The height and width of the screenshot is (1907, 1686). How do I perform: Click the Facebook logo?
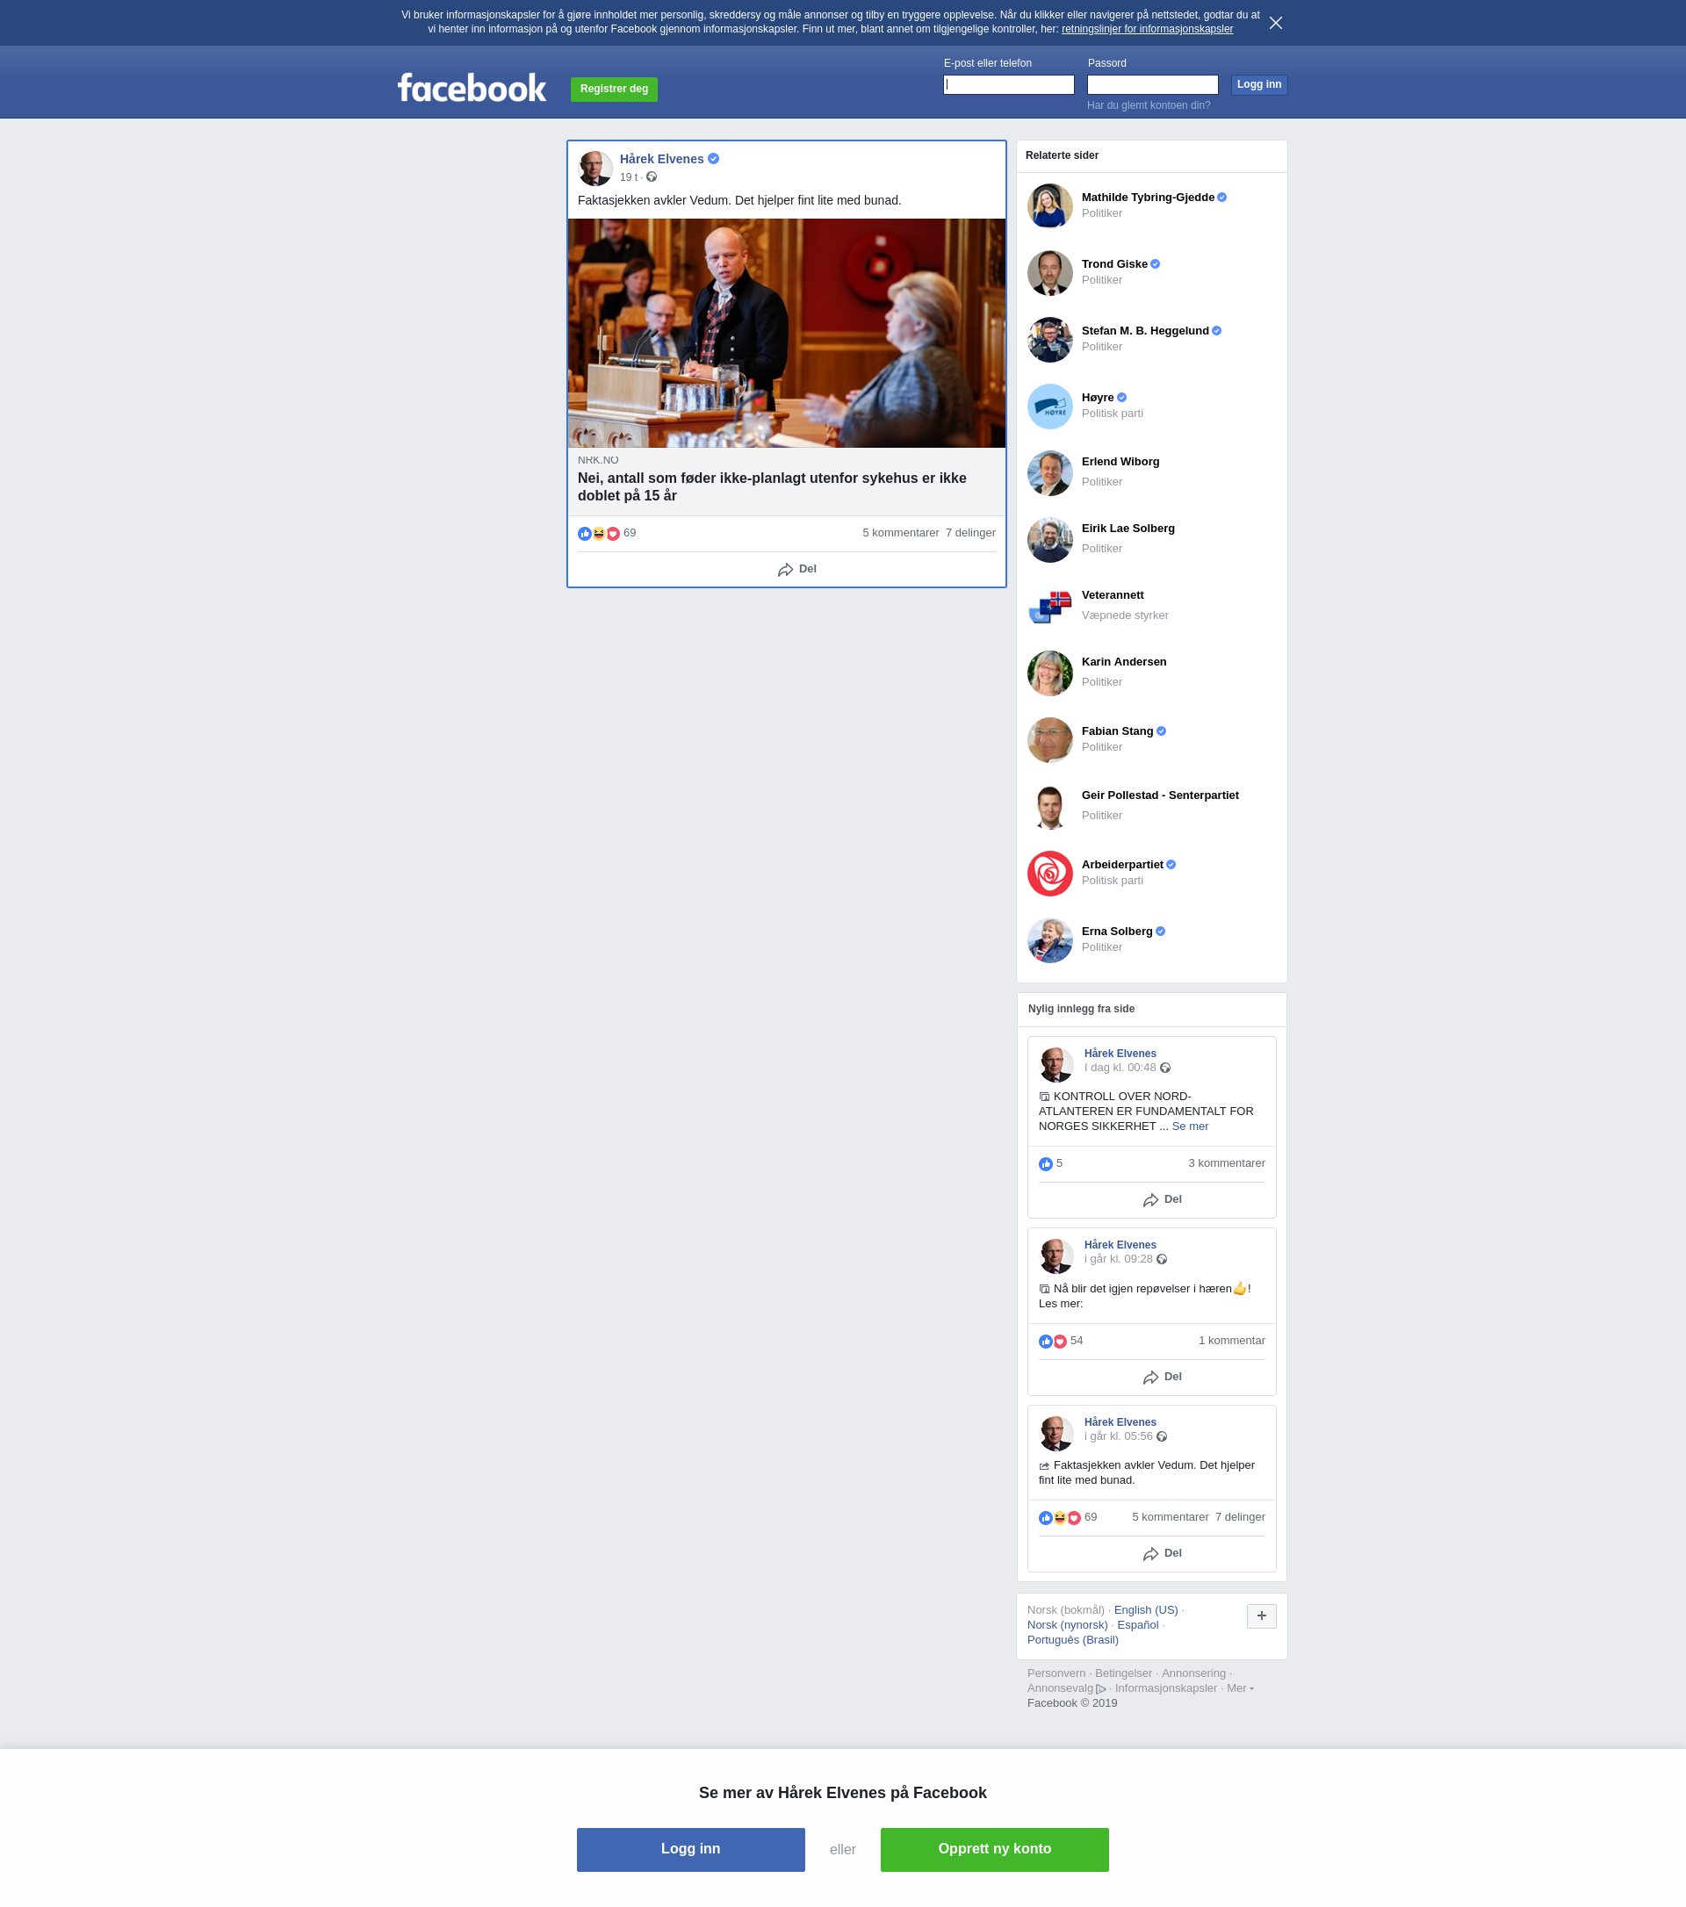click(x=472, y=88)
